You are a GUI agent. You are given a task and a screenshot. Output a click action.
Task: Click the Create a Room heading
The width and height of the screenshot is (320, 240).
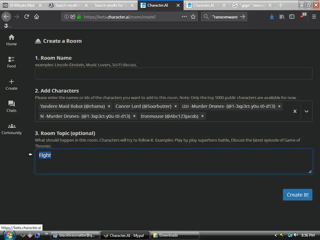pos(62,41)
